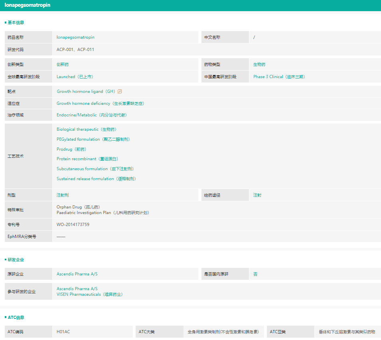Open the 生物药 drug type link

click(259, 64)
